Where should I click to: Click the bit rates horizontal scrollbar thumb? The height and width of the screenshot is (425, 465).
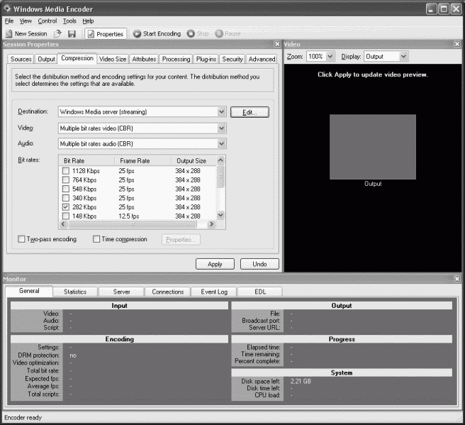(x=133, y=224)
